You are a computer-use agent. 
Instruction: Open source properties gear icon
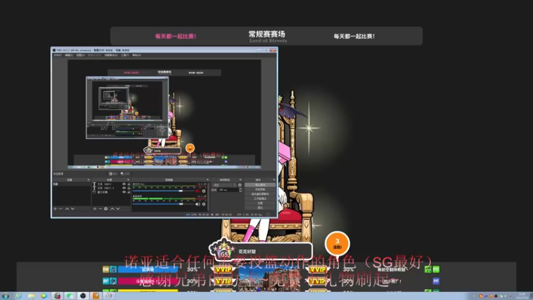[x=106, y=209]
